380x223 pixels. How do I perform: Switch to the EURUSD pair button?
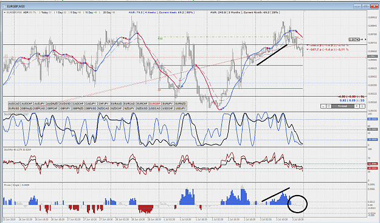(x=15, y=108)
